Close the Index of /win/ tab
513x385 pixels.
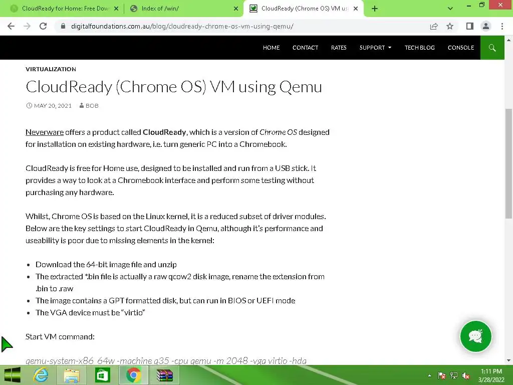click(x=236, y=9)
